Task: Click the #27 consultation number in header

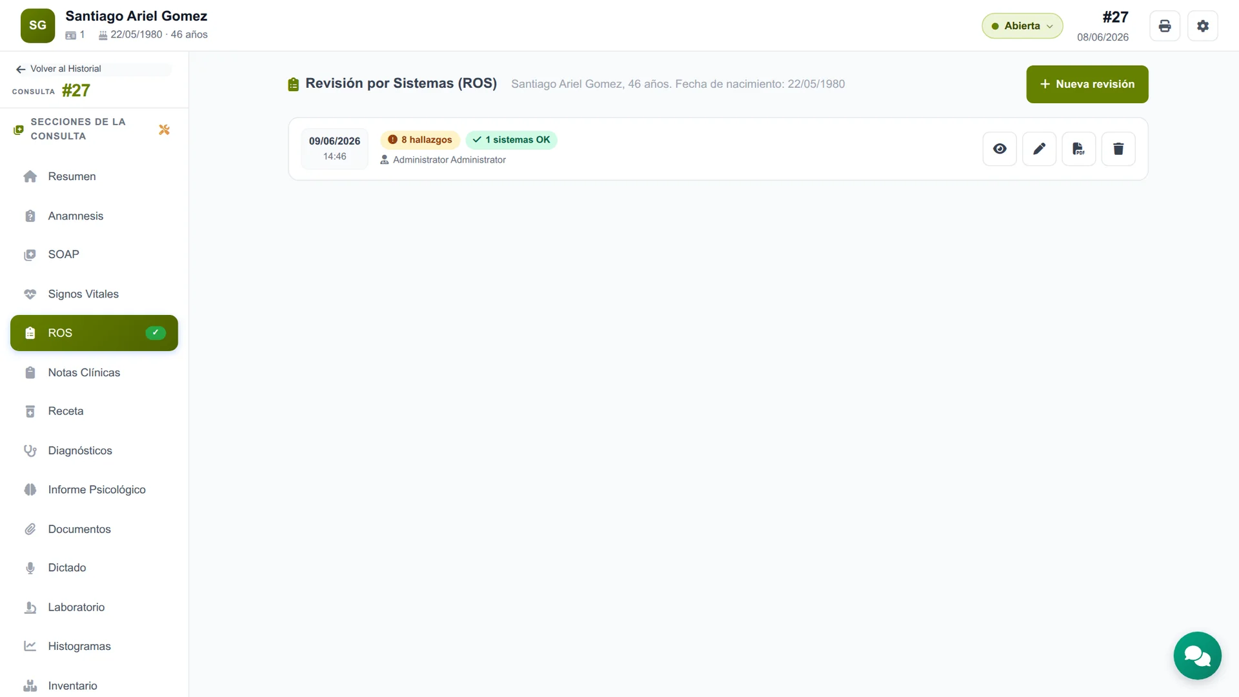Action: [1115, 17]
